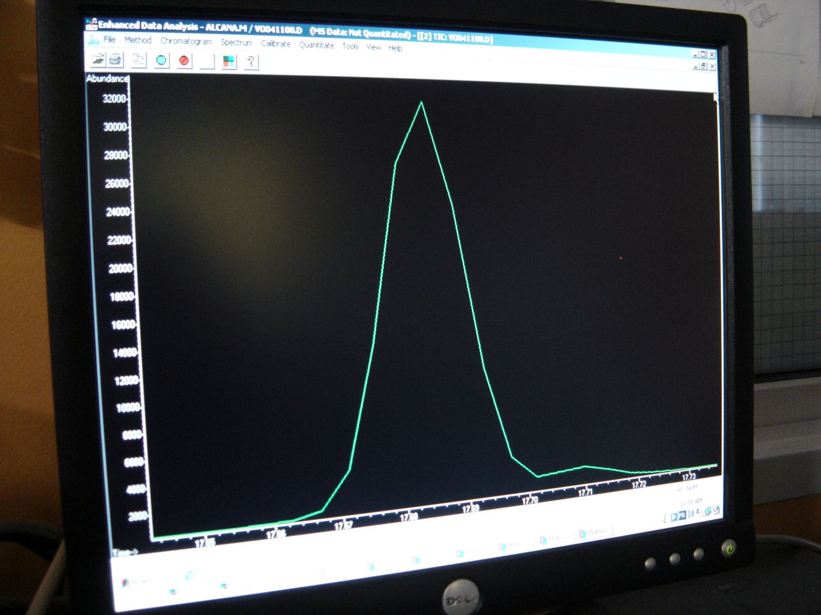Open the Method menu
The image size is (821, 615).
tap(138, 40)
